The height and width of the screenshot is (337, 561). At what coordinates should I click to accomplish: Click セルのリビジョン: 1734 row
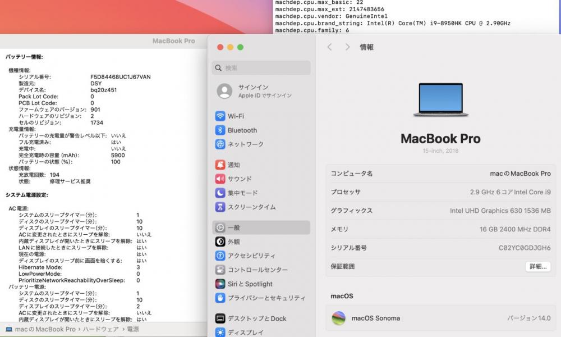[x=61, y=122]
